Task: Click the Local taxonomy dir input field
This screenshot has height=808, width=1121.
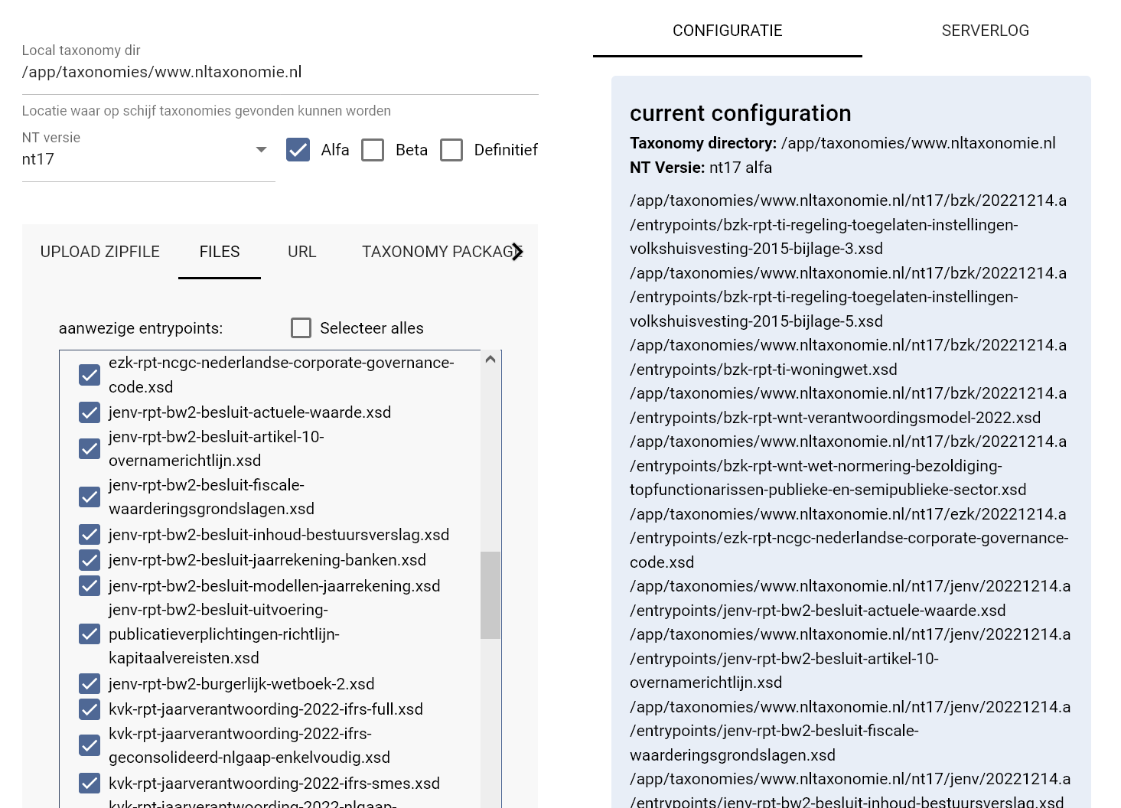Action: (x=280, y=72)
